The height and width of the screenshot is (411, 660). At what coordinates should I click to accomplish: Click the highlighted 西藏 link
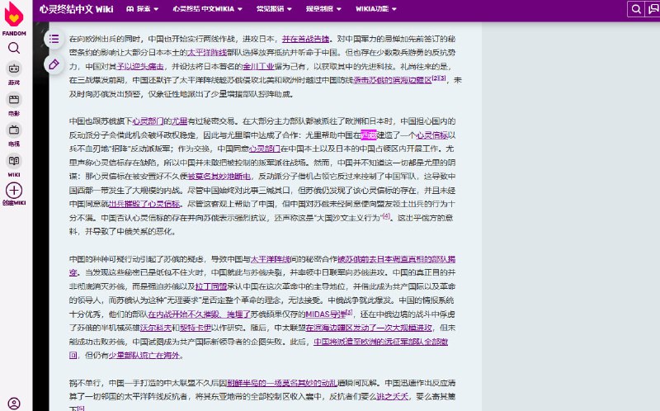369,135
